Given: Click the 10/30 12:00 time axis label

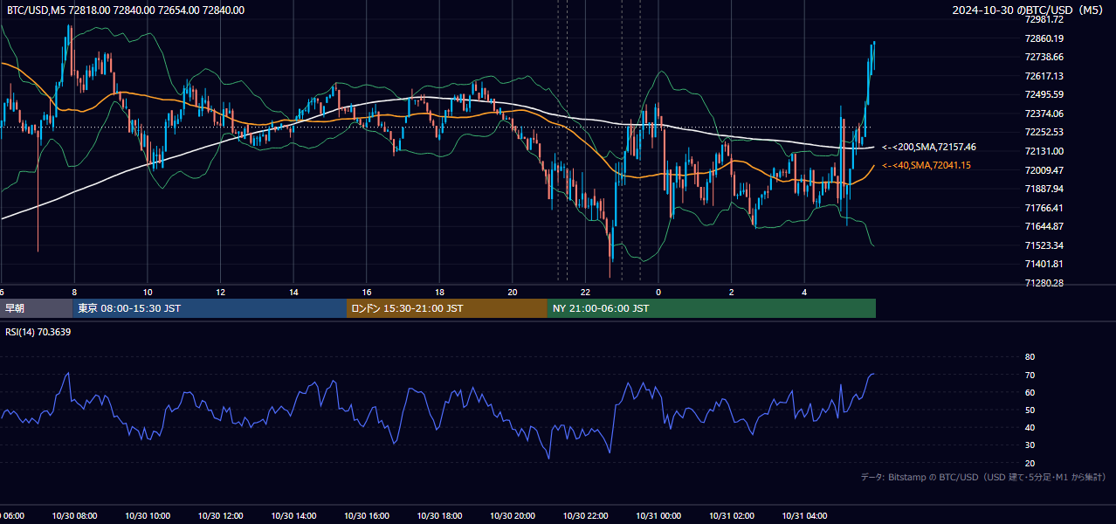Looking at the screenshot, I should 220,516.
